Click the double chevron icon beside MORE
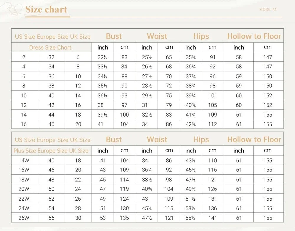The image size is (295, 231). coord(275,9)
